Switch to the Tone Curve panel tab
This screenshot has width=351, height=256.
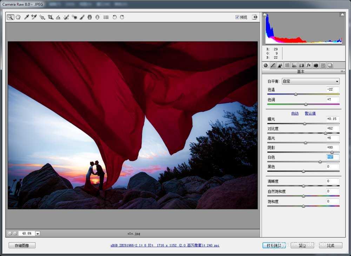pyautogui.click(x=273, y=65)
